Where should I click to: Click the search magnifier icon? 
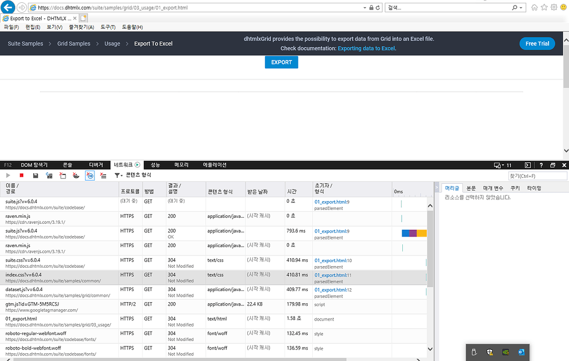coord(514,8)
